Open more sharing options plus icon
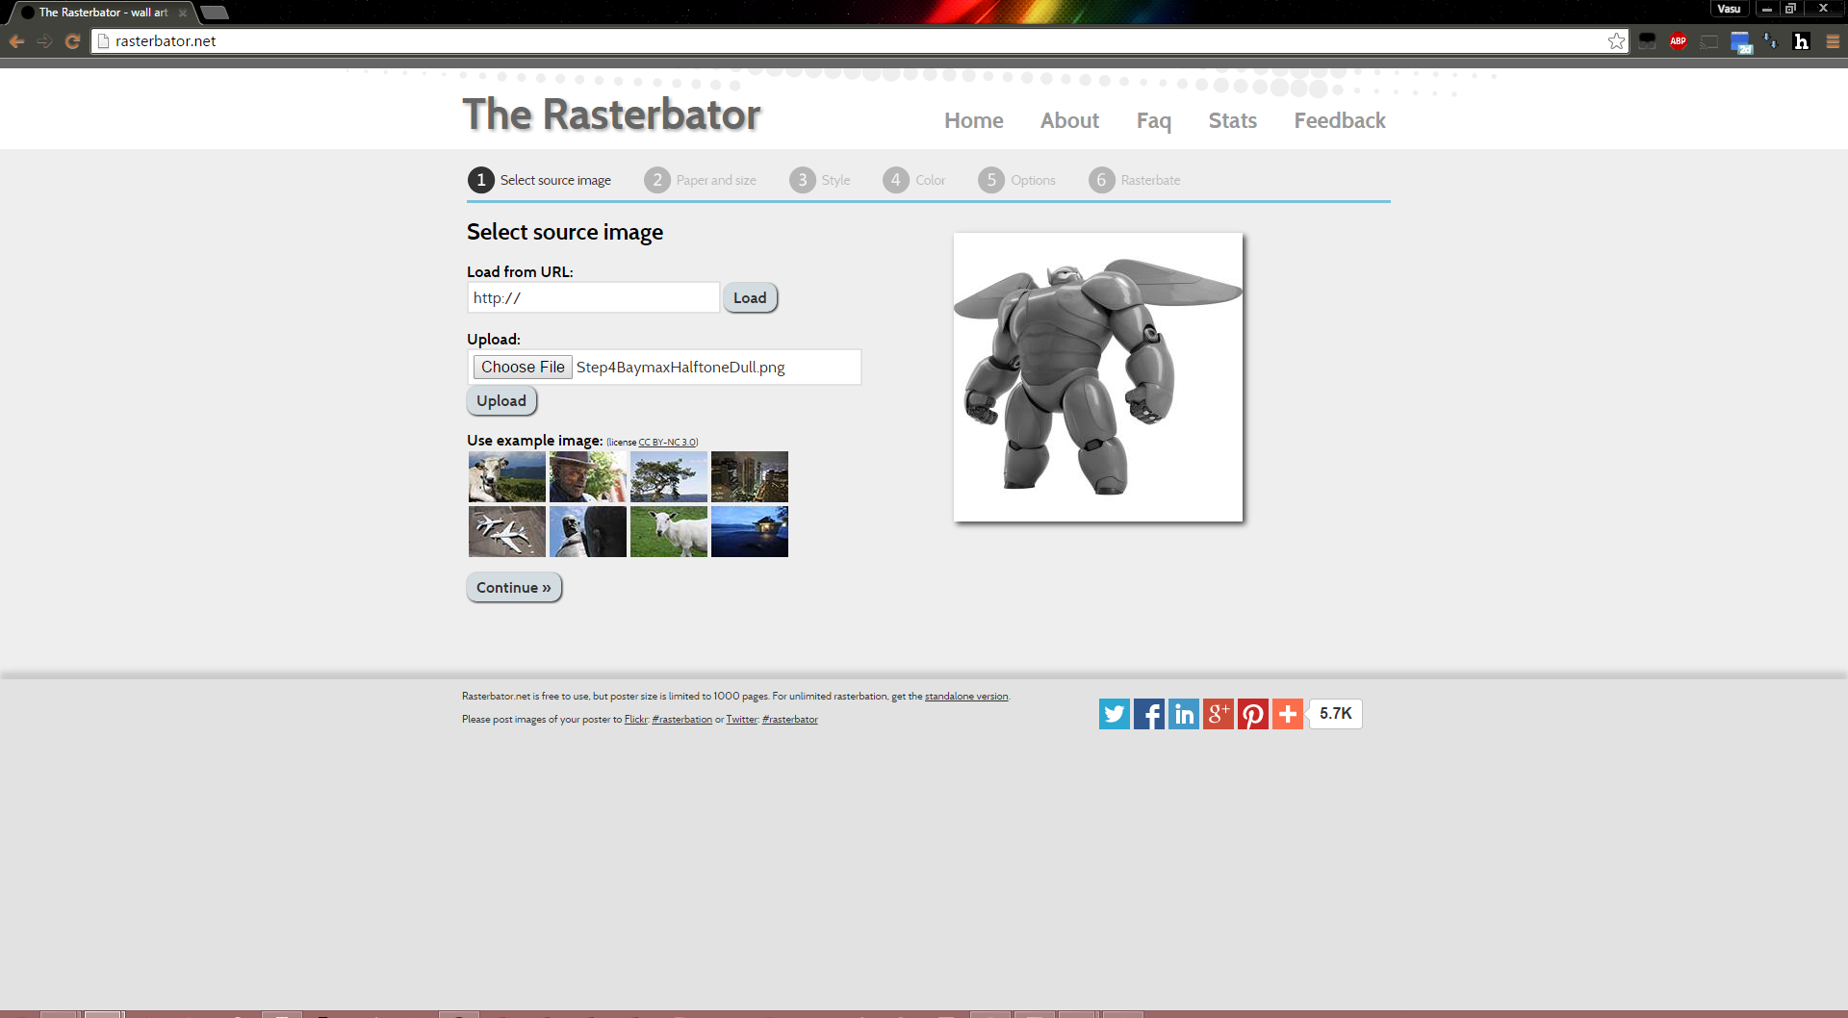Image resolution: width=1848 pixels, height=1018 pixels. 1287,714
